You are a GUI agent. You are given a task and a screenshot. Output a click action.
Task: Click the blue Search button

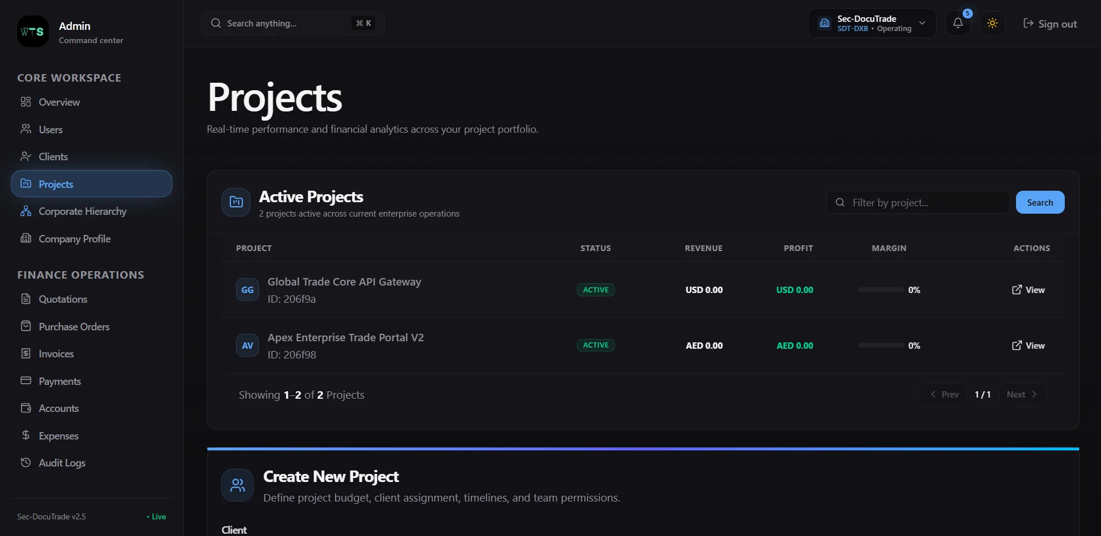(1040, 202)
